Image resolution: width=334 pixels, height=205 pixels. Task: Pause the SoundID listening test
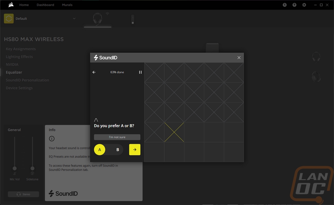pyautogui.click(x=140, y=72)
